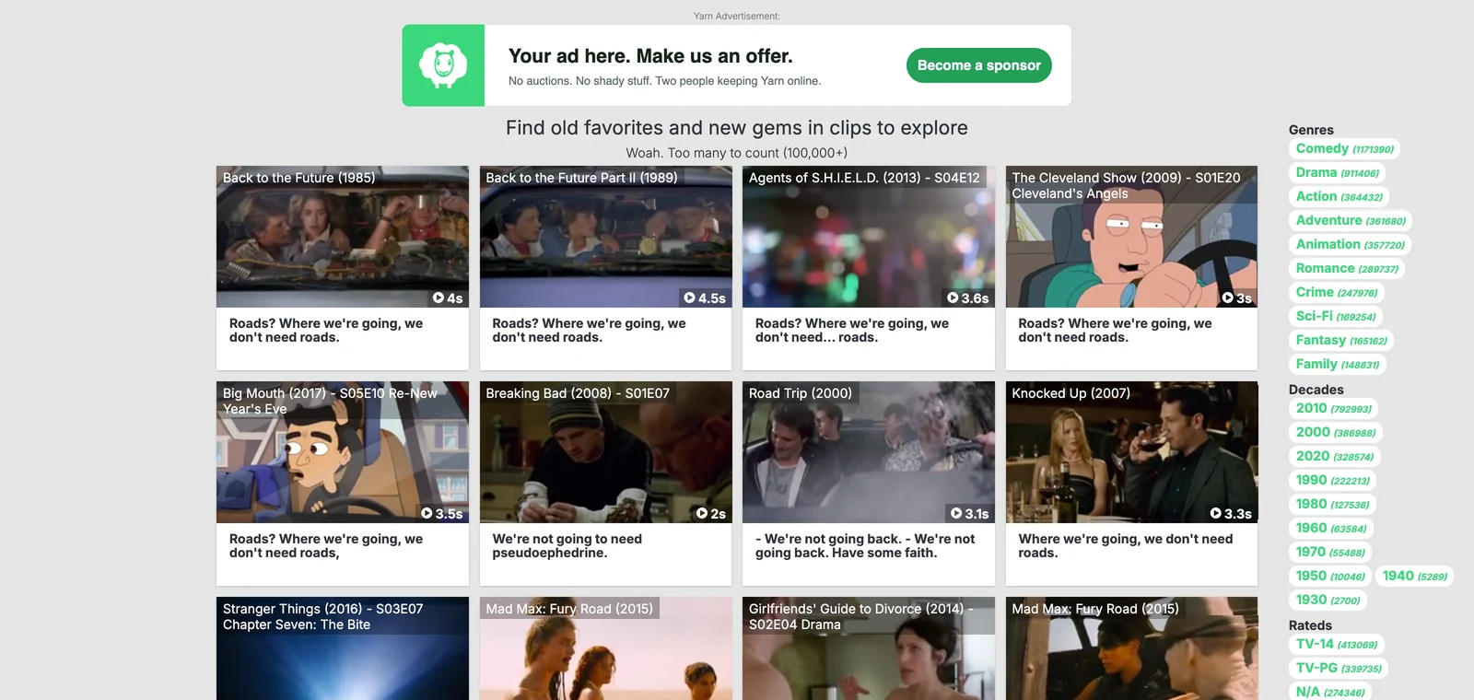The width and height of the screenshot is (1474, 700).
Task: Click the 4.5s play icon on Back to the Future Part II
Action: coord(689,298)
